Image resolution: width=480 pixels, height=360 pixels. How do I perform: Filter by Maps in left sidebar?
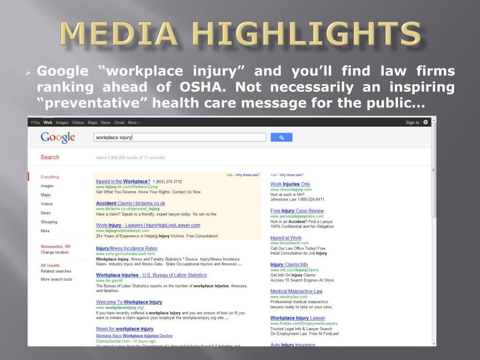click(45, 195)
